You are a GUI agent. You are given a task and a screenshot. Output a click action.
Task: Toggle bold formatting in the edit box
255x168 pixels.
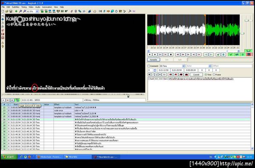(x=149, y=74)
